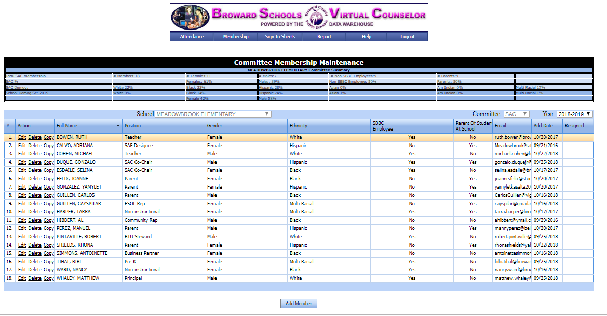Click the Add Member button
This screenshot has width=607, height=316.
(299, 304)
